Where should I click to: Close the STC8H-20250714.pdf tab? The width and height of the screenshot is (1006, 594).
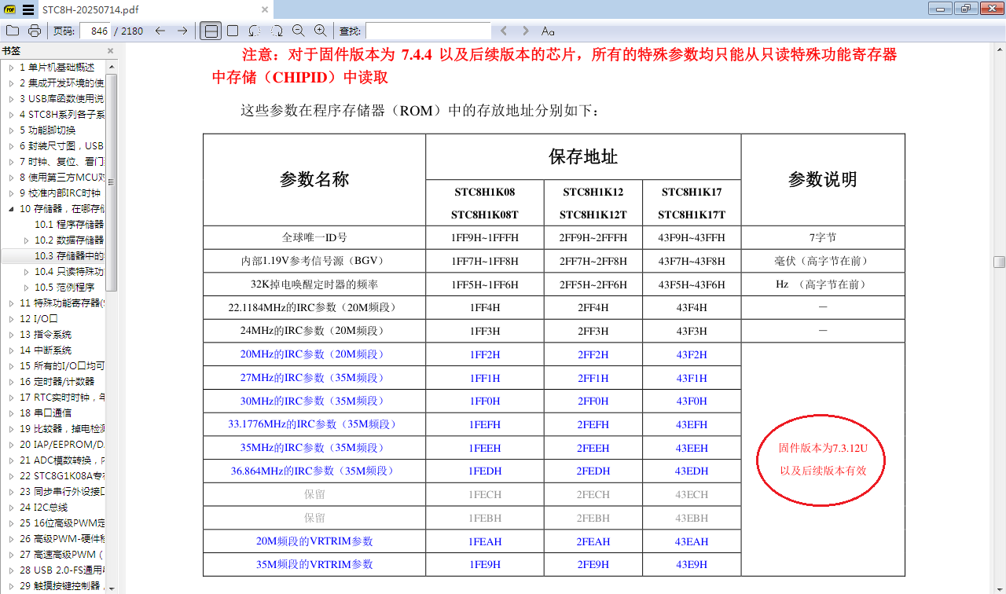click(265, 10)
